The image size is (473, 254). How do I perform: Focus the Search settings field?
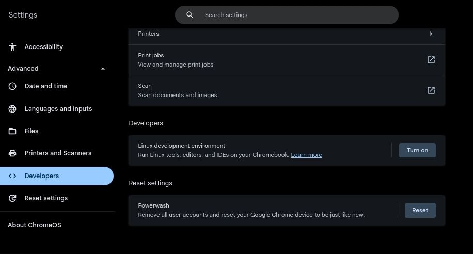294,15
